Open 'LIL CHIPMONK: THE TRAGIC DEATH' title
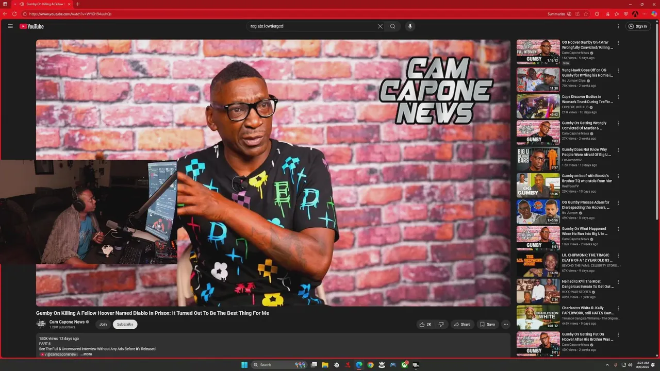 click(x=587, y=258)
